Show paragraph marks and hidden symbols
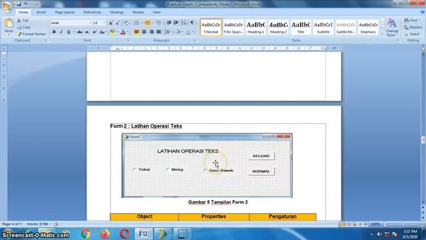 (x=192, y=23)
